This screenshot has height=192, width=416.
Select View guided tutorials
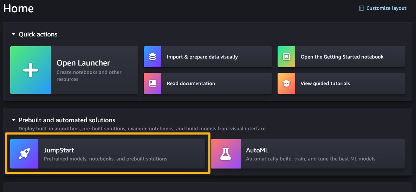click(x=342, y=83)
